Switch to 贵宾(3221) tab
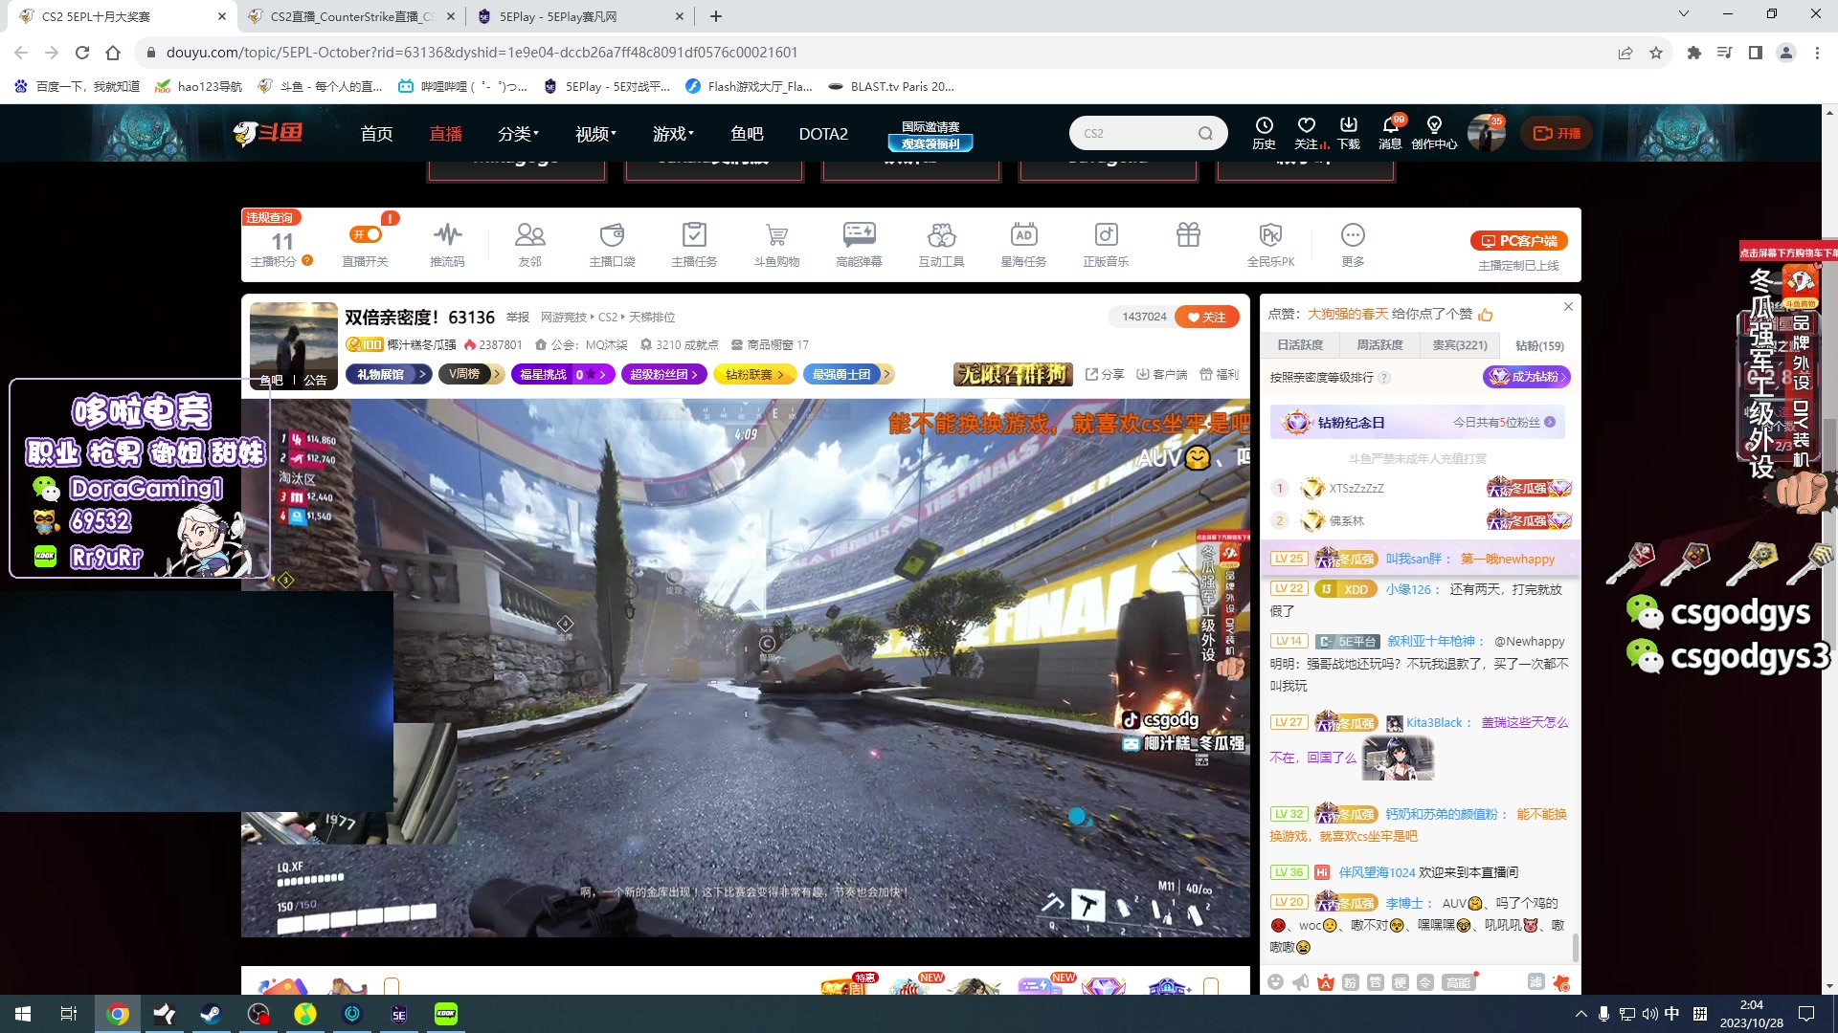Image resolution: width=1838 pixels, height=1033 pixels. (1460, 345)
